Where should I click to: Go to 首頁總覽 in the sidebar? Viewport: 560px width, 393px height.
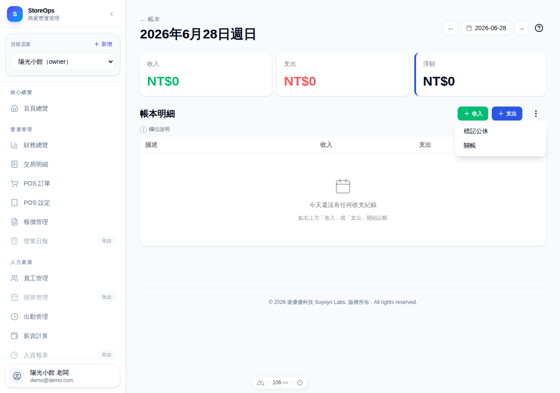[63, 108]
